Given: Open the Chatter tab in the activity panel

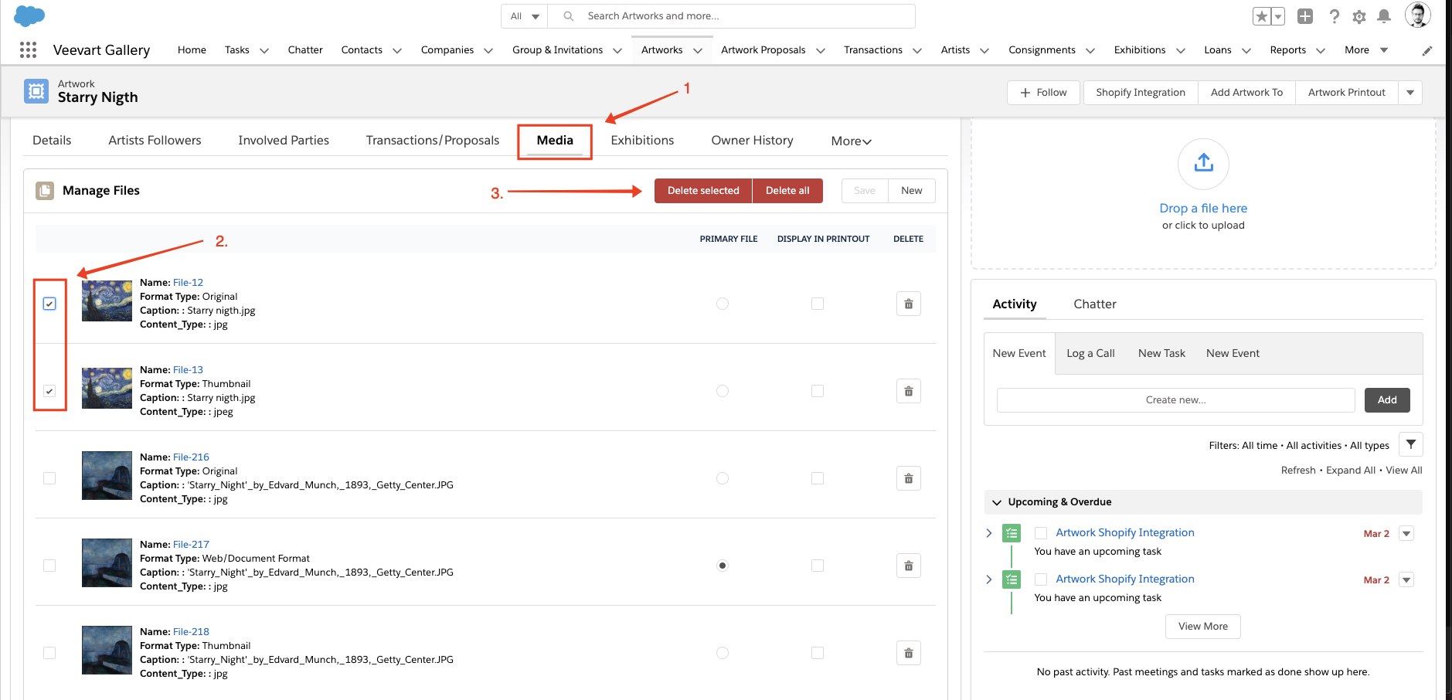Looking at the screenshot, I should pyautogui.click(x=1094, y=304).
